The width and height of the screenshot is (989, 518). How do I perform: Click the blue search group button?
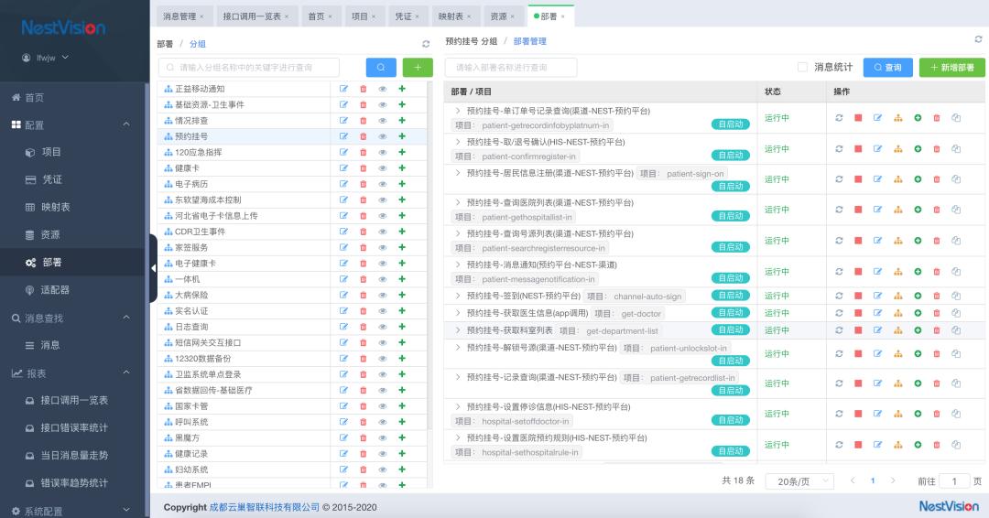[x=381, y=68]
